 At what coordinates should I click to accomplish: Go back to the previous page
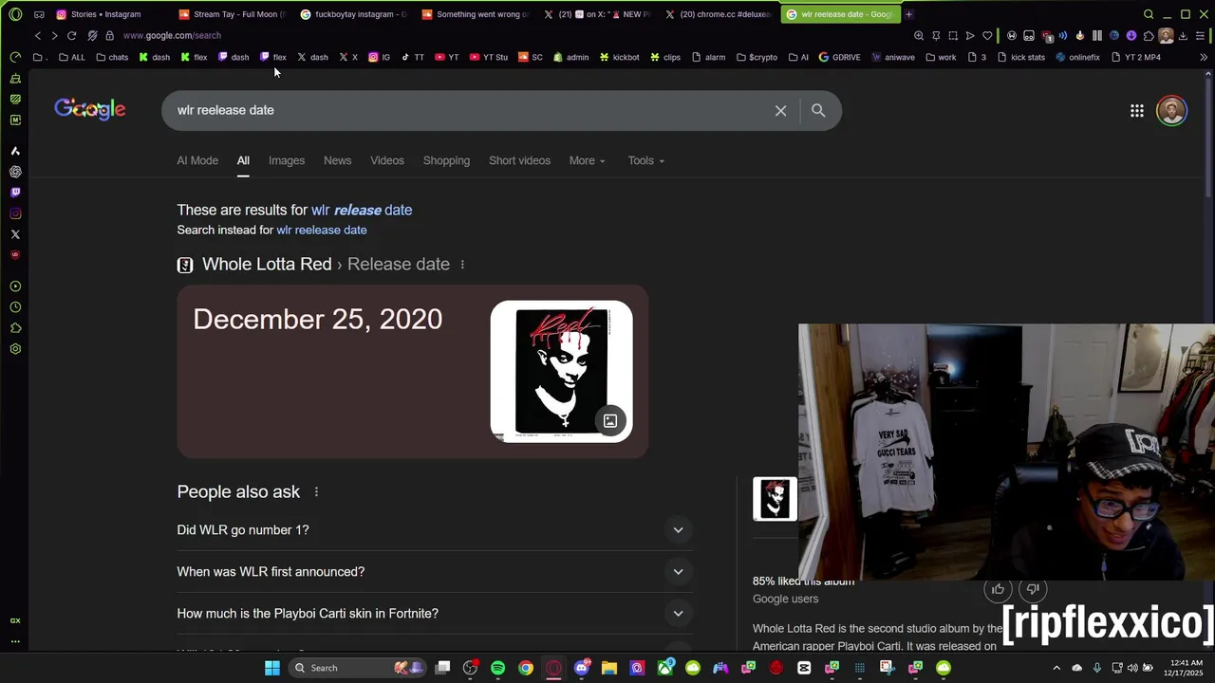[x=37, y=35]
